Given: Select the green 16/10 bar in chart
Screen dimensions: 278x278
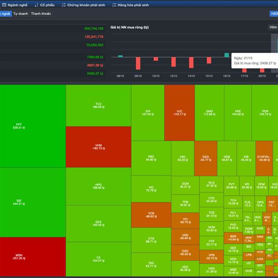Looking at the screenshot, I should (227, 55).
